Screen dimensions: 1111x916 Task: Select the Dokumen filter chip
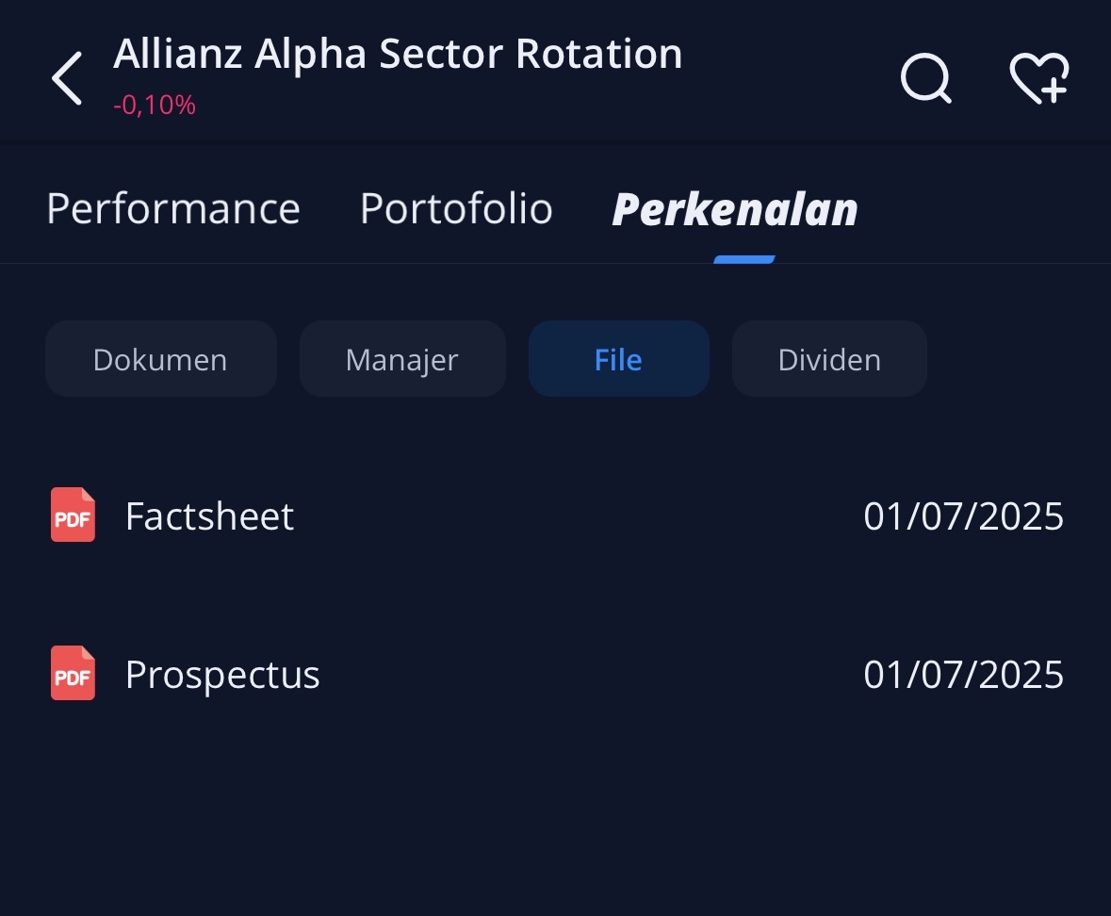point(161,358)
